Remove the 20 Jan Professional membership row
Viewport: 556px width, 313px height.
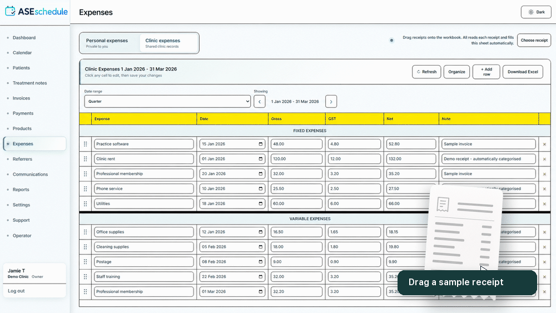pos(544,174)
